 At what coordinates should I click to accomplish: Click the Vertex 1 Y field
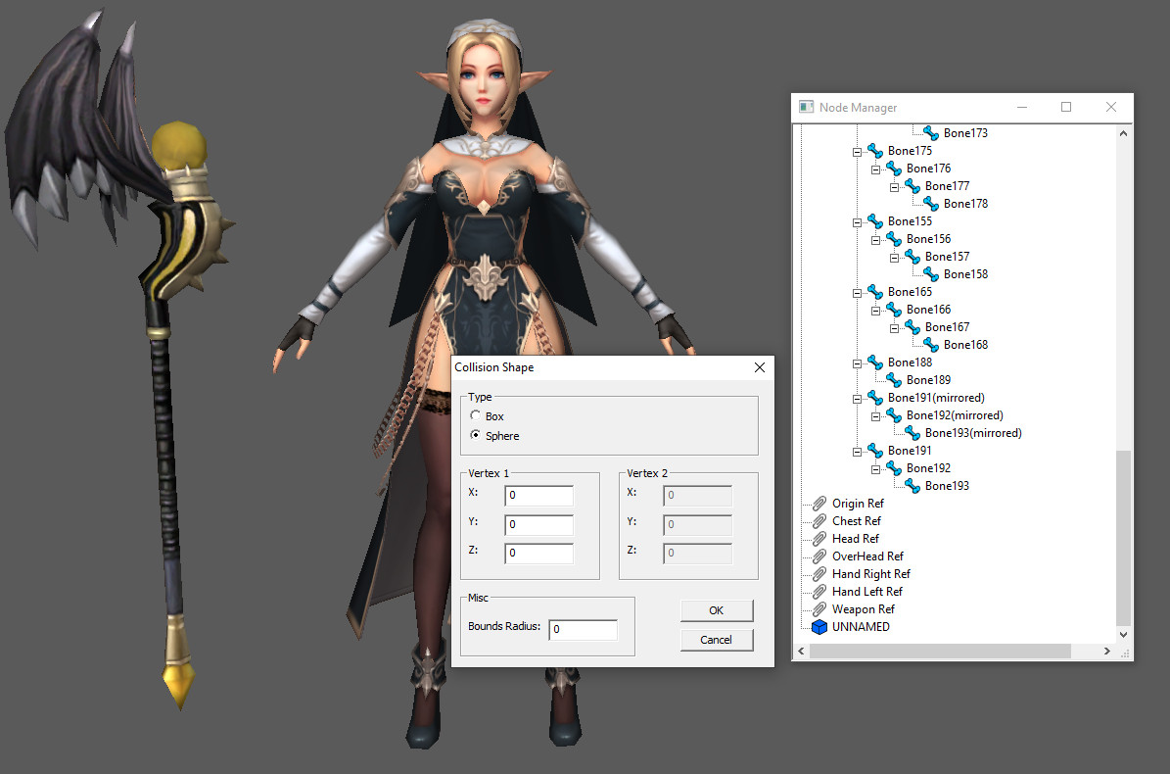tap(538, 524)
